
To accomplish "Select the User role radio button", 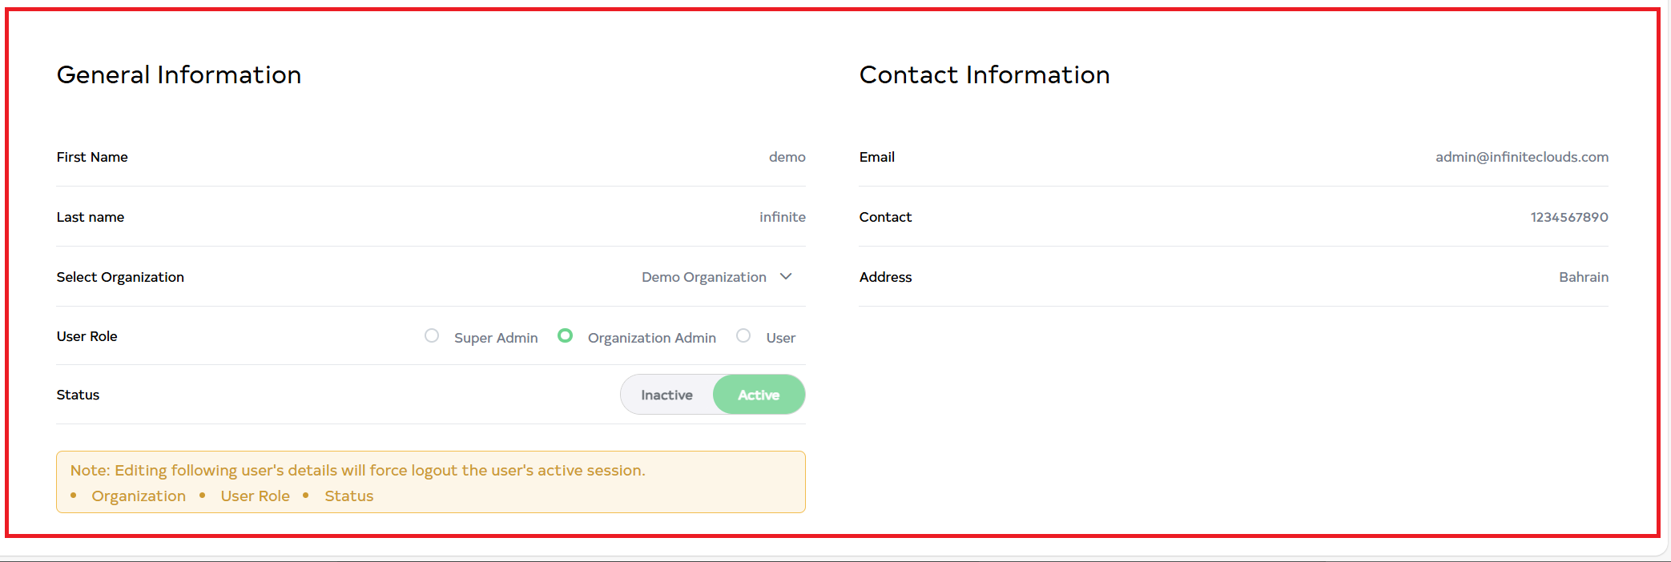I will [743, 336].
